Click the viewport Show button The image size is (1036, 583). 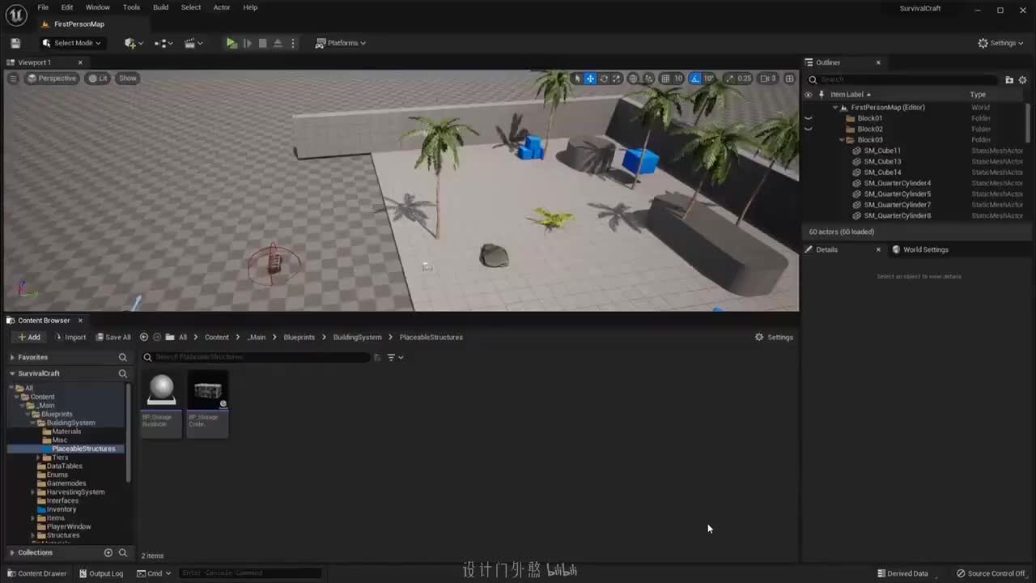point(128,79)
